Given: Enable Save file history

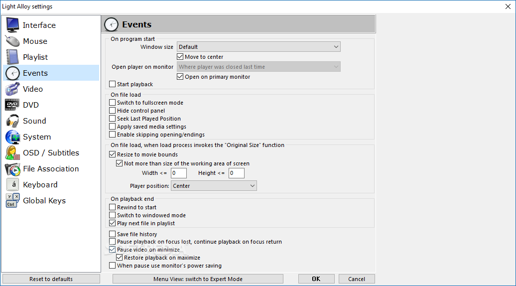Looking at the screenshot, I should (112, 234).
